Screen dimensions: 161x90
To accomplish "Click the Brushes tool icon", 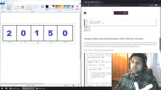I will pos(22,7).
